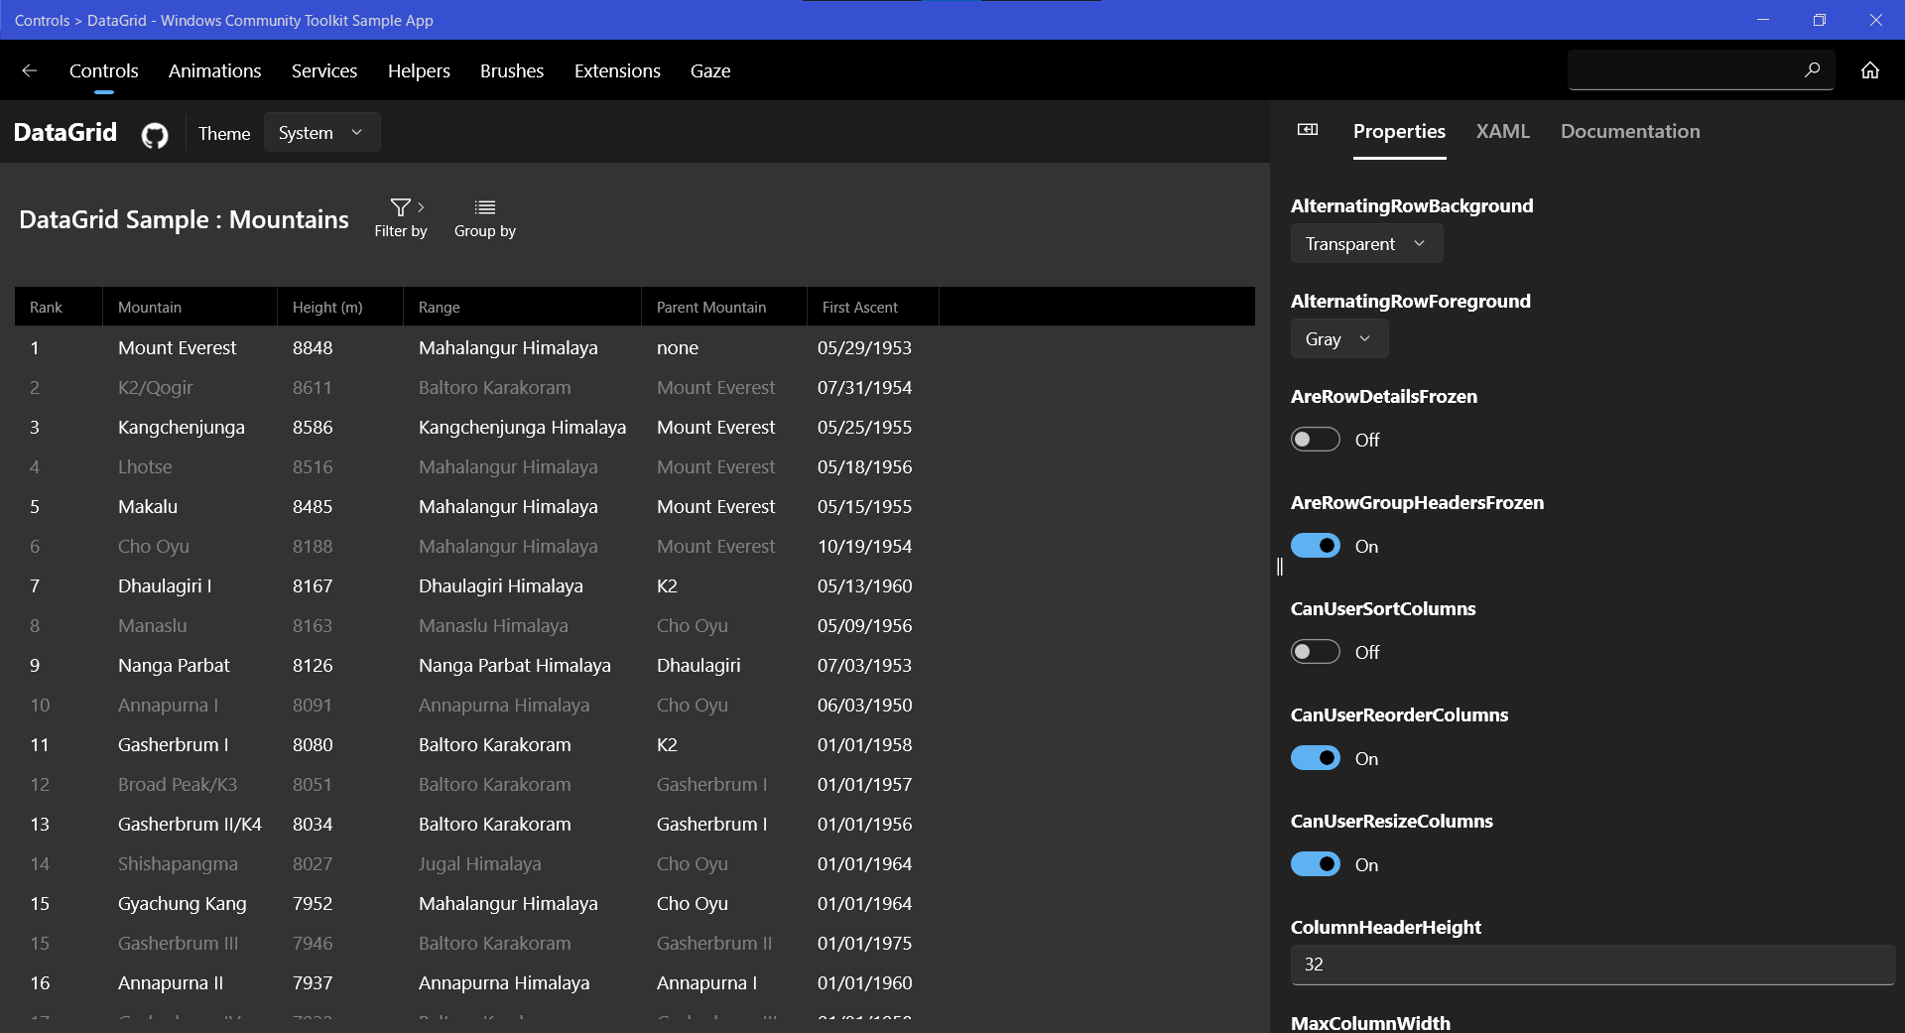Turn off AreRowGroupHeadersFrozen switch

coord(1316,546)
